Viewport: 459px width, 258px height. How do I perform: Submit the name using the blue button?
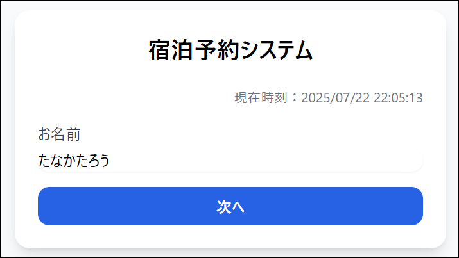tap(230, 206)
